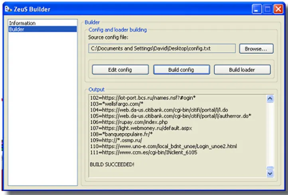This screenshot has height=195, width=288.
Task: Click output line 104 citibank l.do
Action: point(159,110)
